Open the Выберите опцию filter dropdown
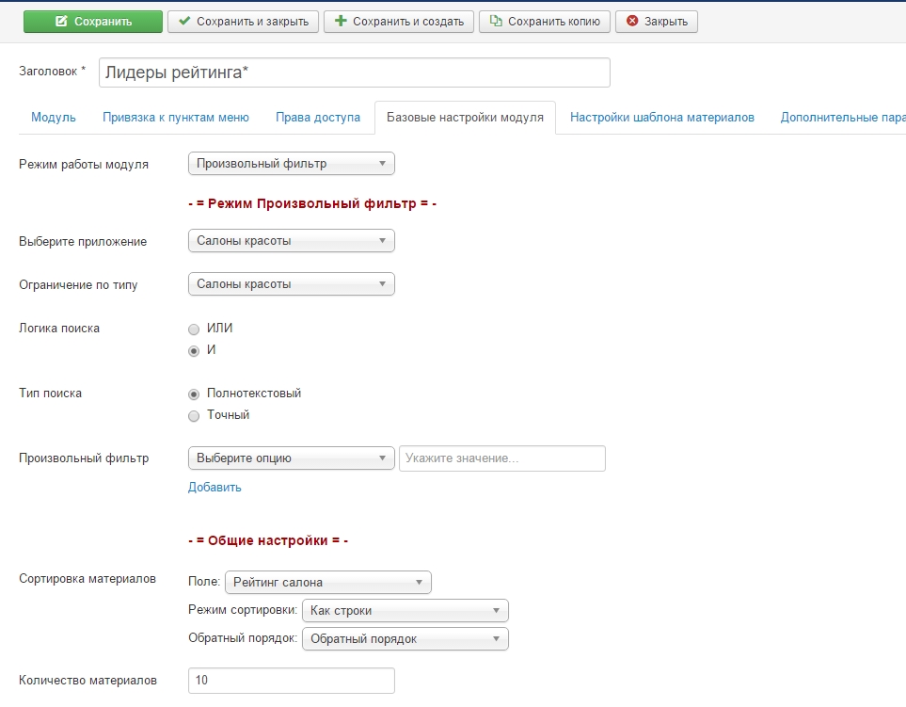The height and width of the screenshot is (707, 906). coord(291,458)
